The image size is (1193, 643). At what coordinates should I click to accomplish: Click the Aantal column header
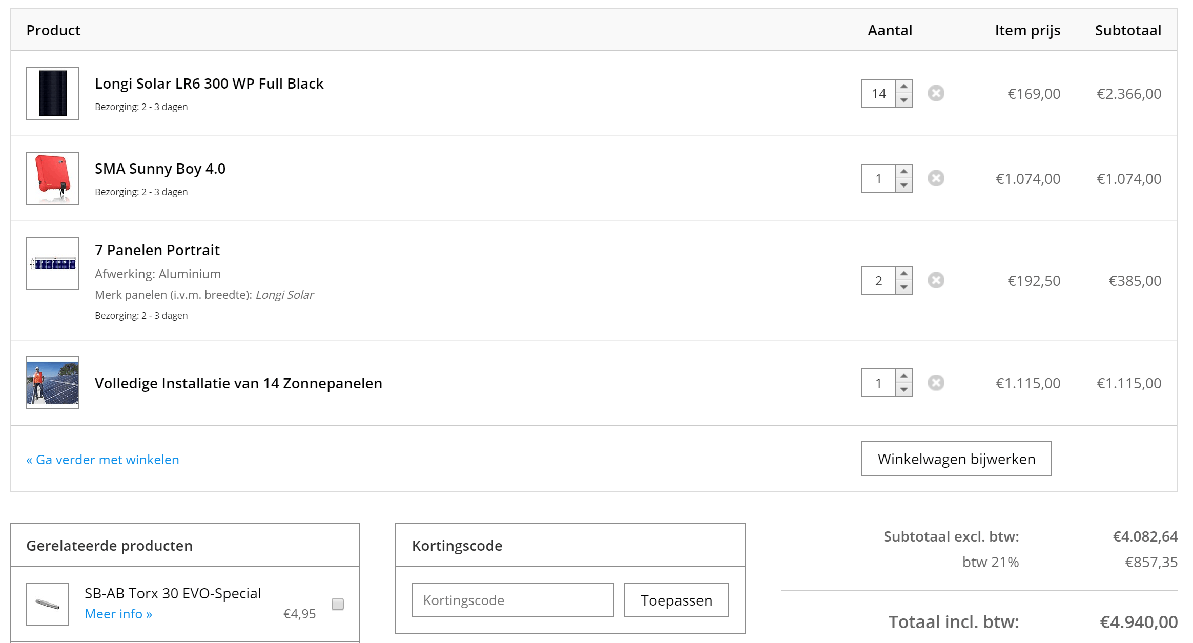tap(890, 30)
